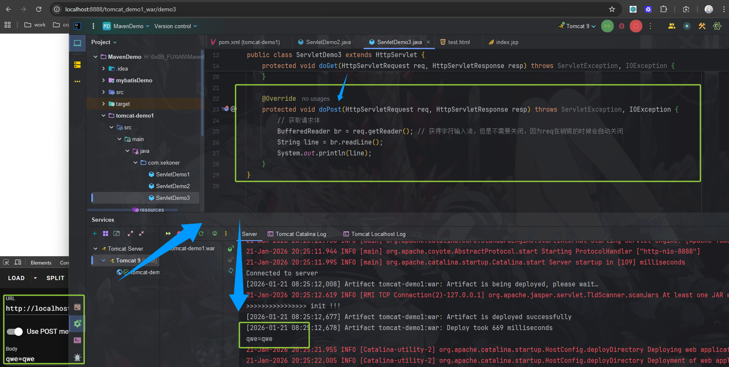Expand the mybatisDemo folder
729x367 pixels.
pos(103,80)
